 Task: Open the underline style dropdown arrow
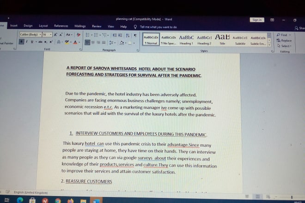pyautogui.click(x=36, y=42)
